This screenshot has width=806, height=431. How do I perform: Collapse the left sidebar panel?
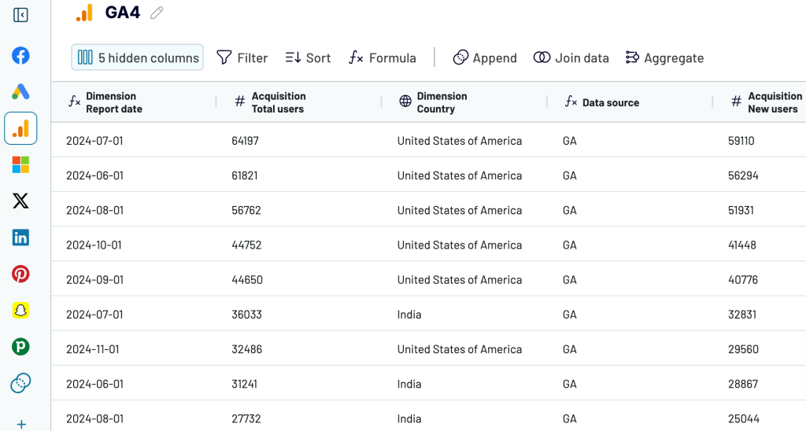[x=20, y=15]
